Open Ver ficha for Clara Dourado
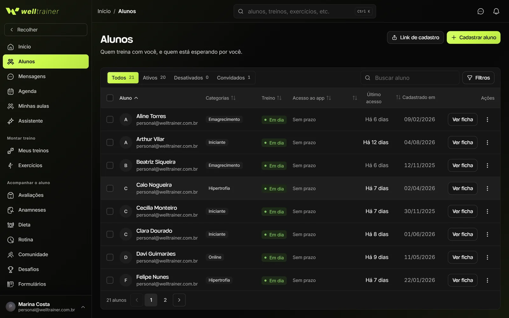This screenshot has width=509, height=318. (463, 234)
